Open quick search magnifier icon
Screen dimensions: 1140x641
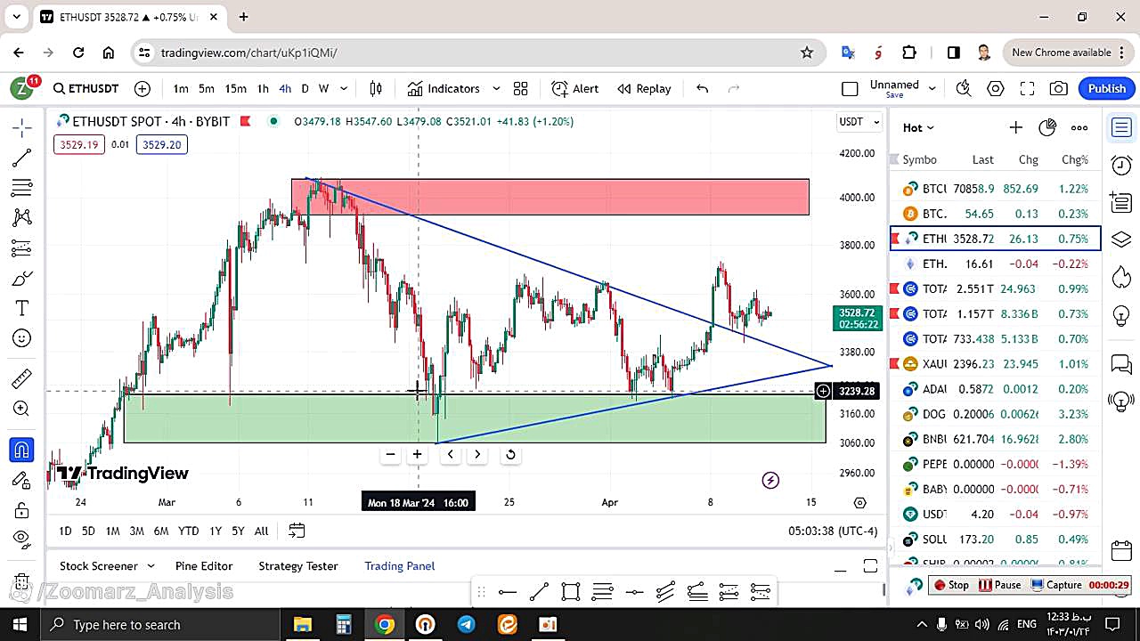tap(964, 88)
